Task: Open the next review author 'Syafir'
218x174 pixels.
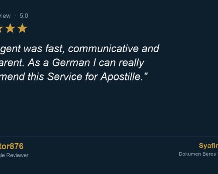Action: [x=208, y=146]
